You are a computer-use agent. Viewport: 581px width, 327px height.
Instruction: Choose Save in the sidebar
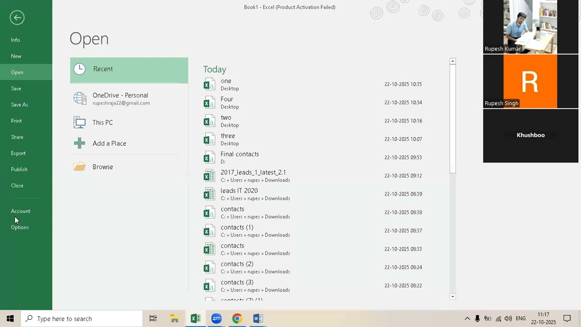pyautogui.click(x=16, y=89)
